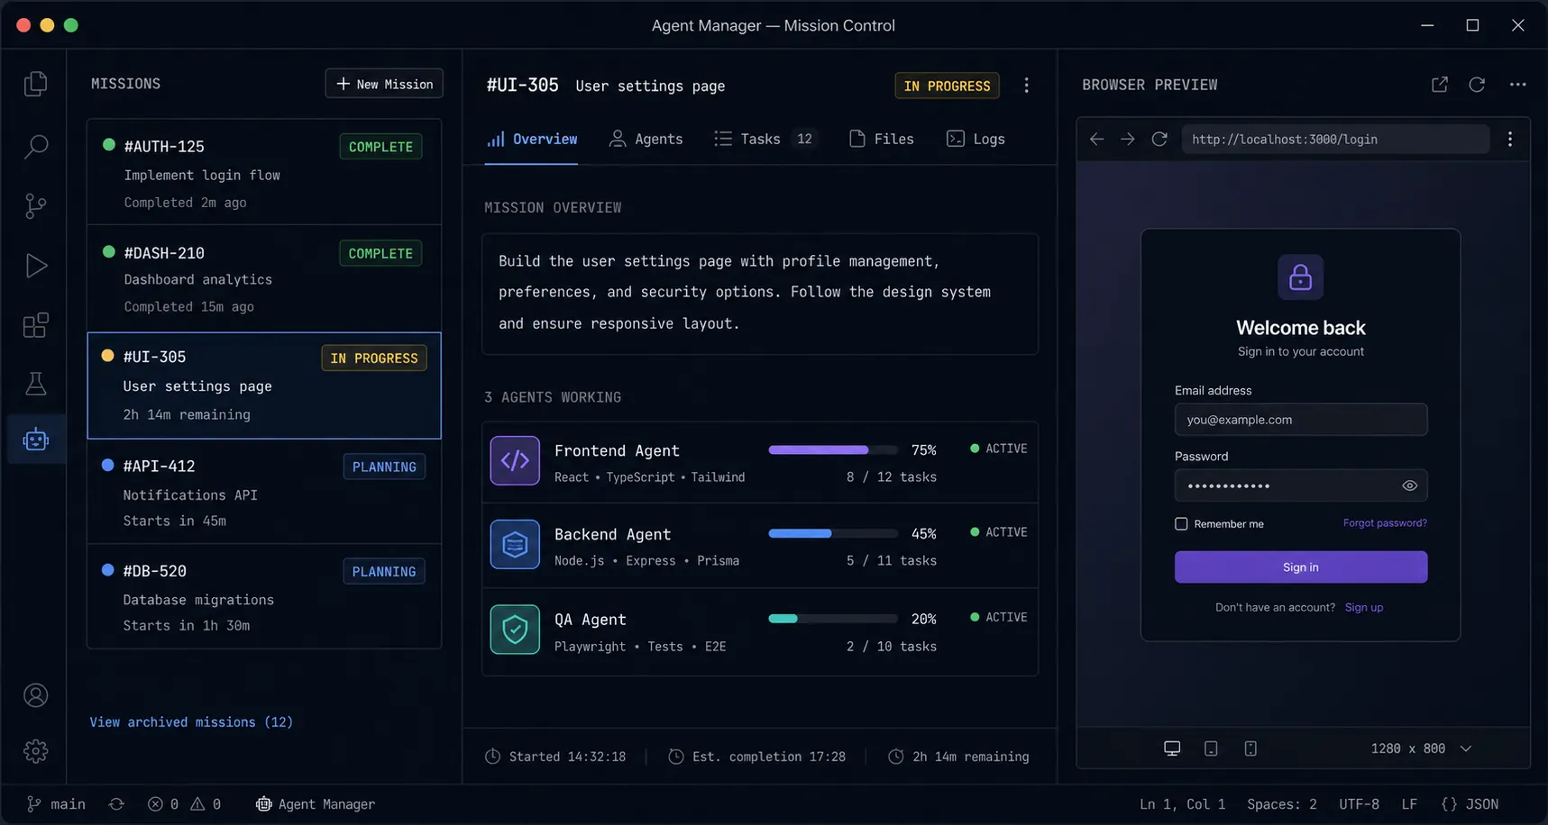The image size is (1548, 825).
Task: Open the Testing flask icon
Action: pyautogui.click(x=35, y=384)
